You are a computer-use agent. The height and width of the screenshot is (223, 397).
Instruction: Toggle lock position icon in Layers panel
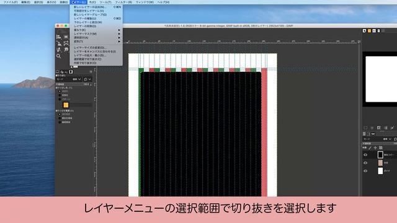click(x=375, y=147)
